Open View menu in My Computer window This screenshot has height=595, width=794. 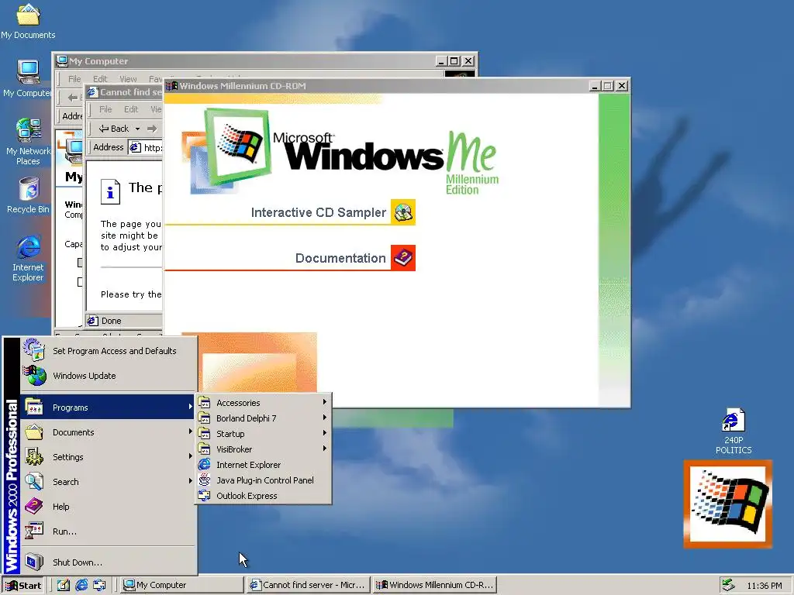point(128,79)
